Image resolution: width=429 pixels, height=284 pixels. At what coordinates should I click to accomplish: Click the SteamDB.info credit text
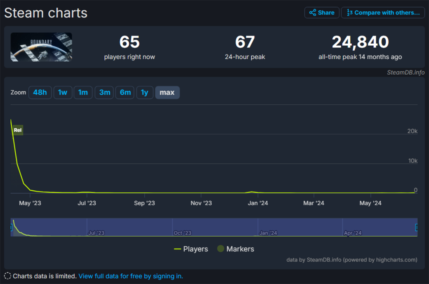click(x=406, y=73)
